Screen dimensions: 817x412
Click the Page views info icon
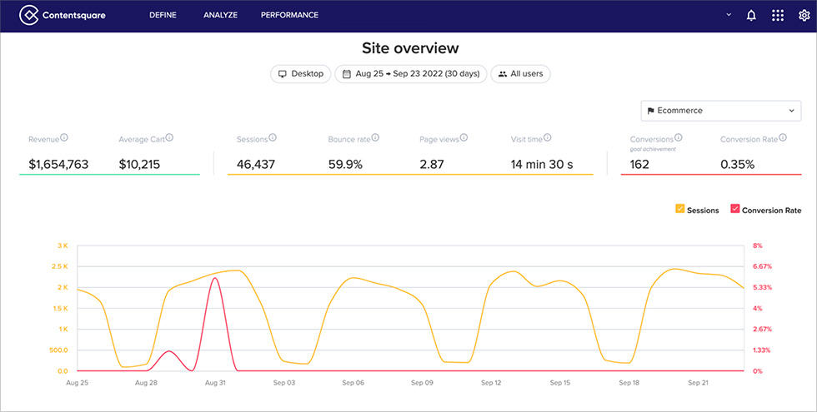tap(464, 137)
